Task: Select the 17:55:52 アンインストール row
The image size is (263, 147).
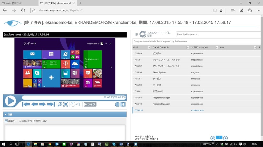Action: coord(196,66)
